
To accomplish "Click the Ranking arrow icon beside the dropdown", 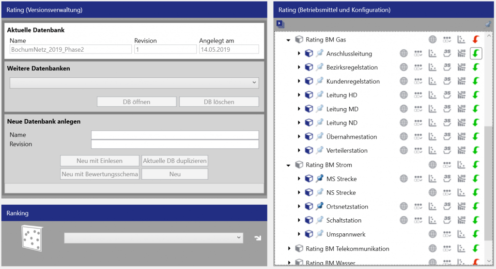I will 257,238.
